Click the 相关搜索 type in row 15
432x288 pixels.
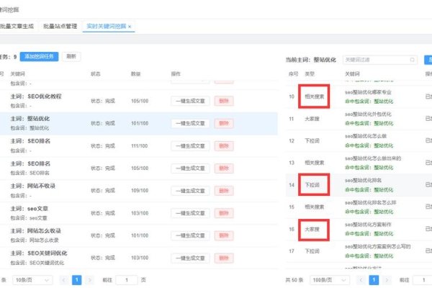(315, 207)
